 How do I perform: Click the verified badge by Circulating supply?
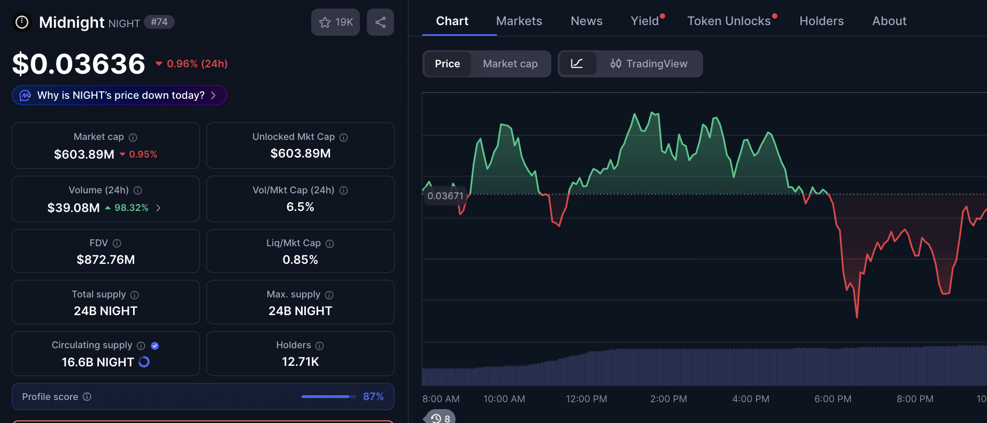(155, 346)
